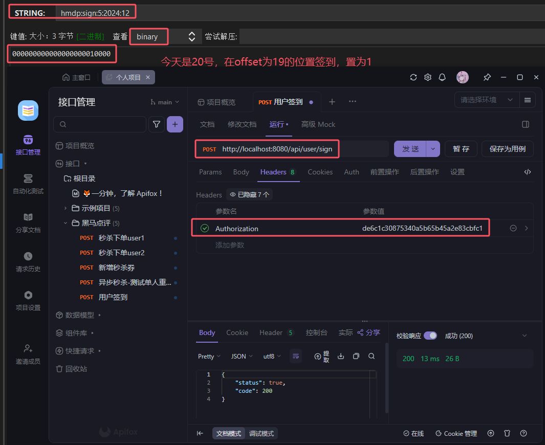Show hidden headers via 已隐藏 7 个
Image resolution: width=545 pixels, height=445 pixels.
tap(250, 194)
